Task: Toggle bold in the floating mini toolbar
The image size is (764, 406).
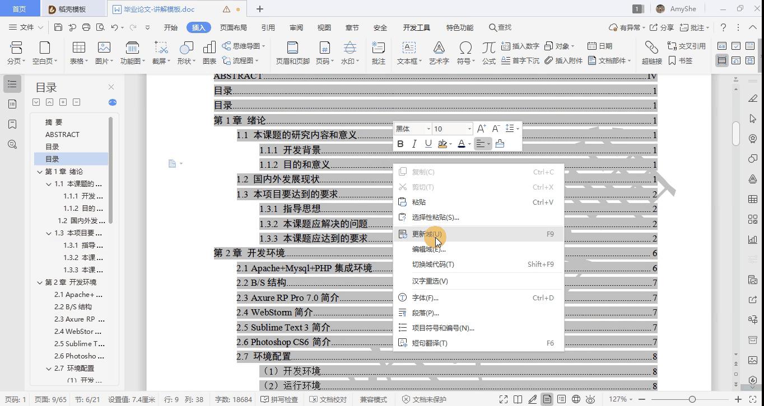Action: click(x=400, y=144)
